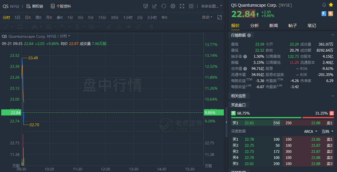
Task: Select the 3分 interval
Action: (x=80, y=18)
